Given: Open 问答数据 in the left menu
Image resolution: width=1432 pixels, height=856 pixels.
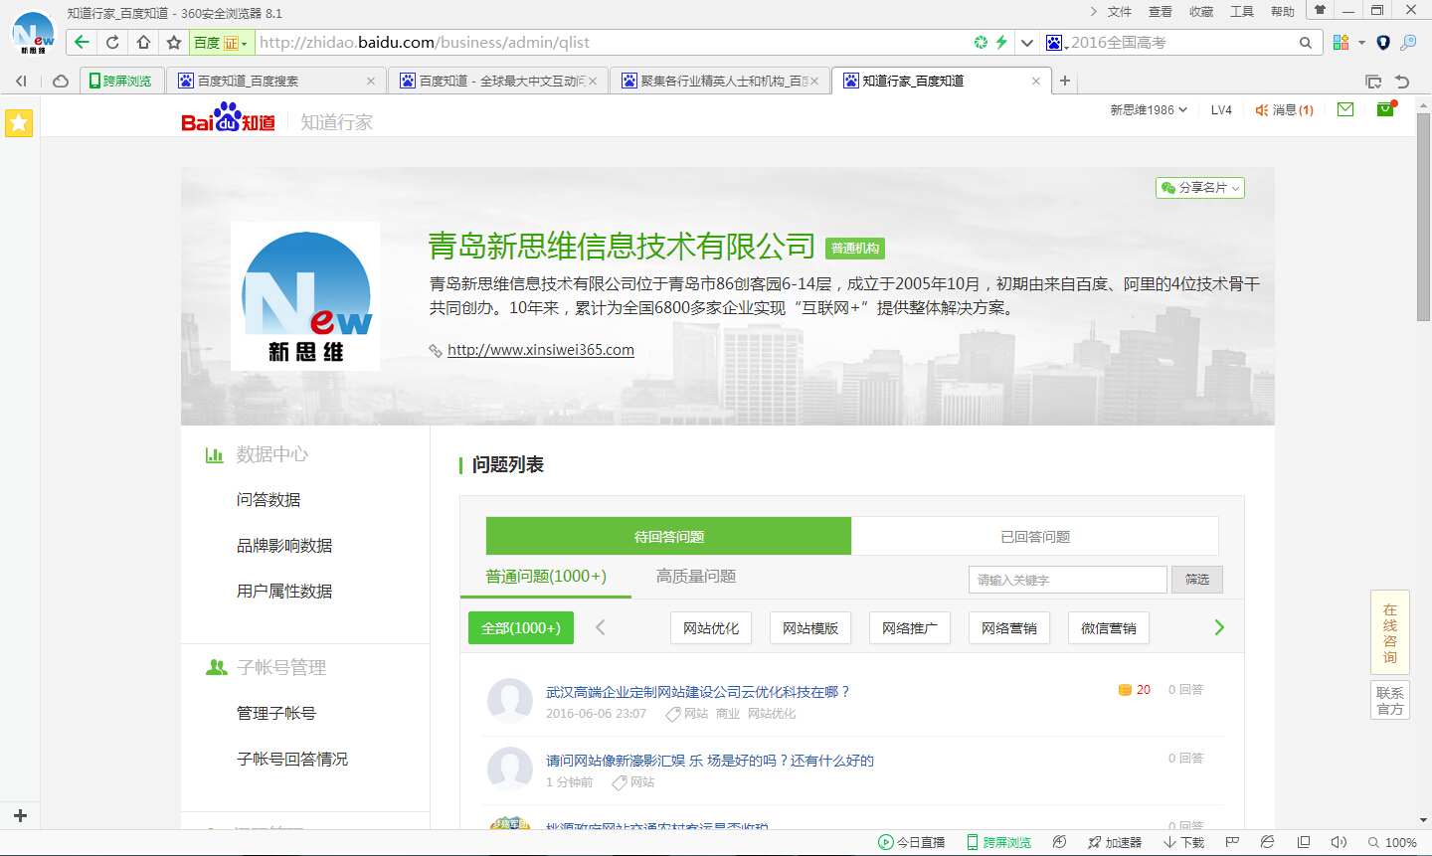Looking at the screenshot, I should click(x=268, y=500).
